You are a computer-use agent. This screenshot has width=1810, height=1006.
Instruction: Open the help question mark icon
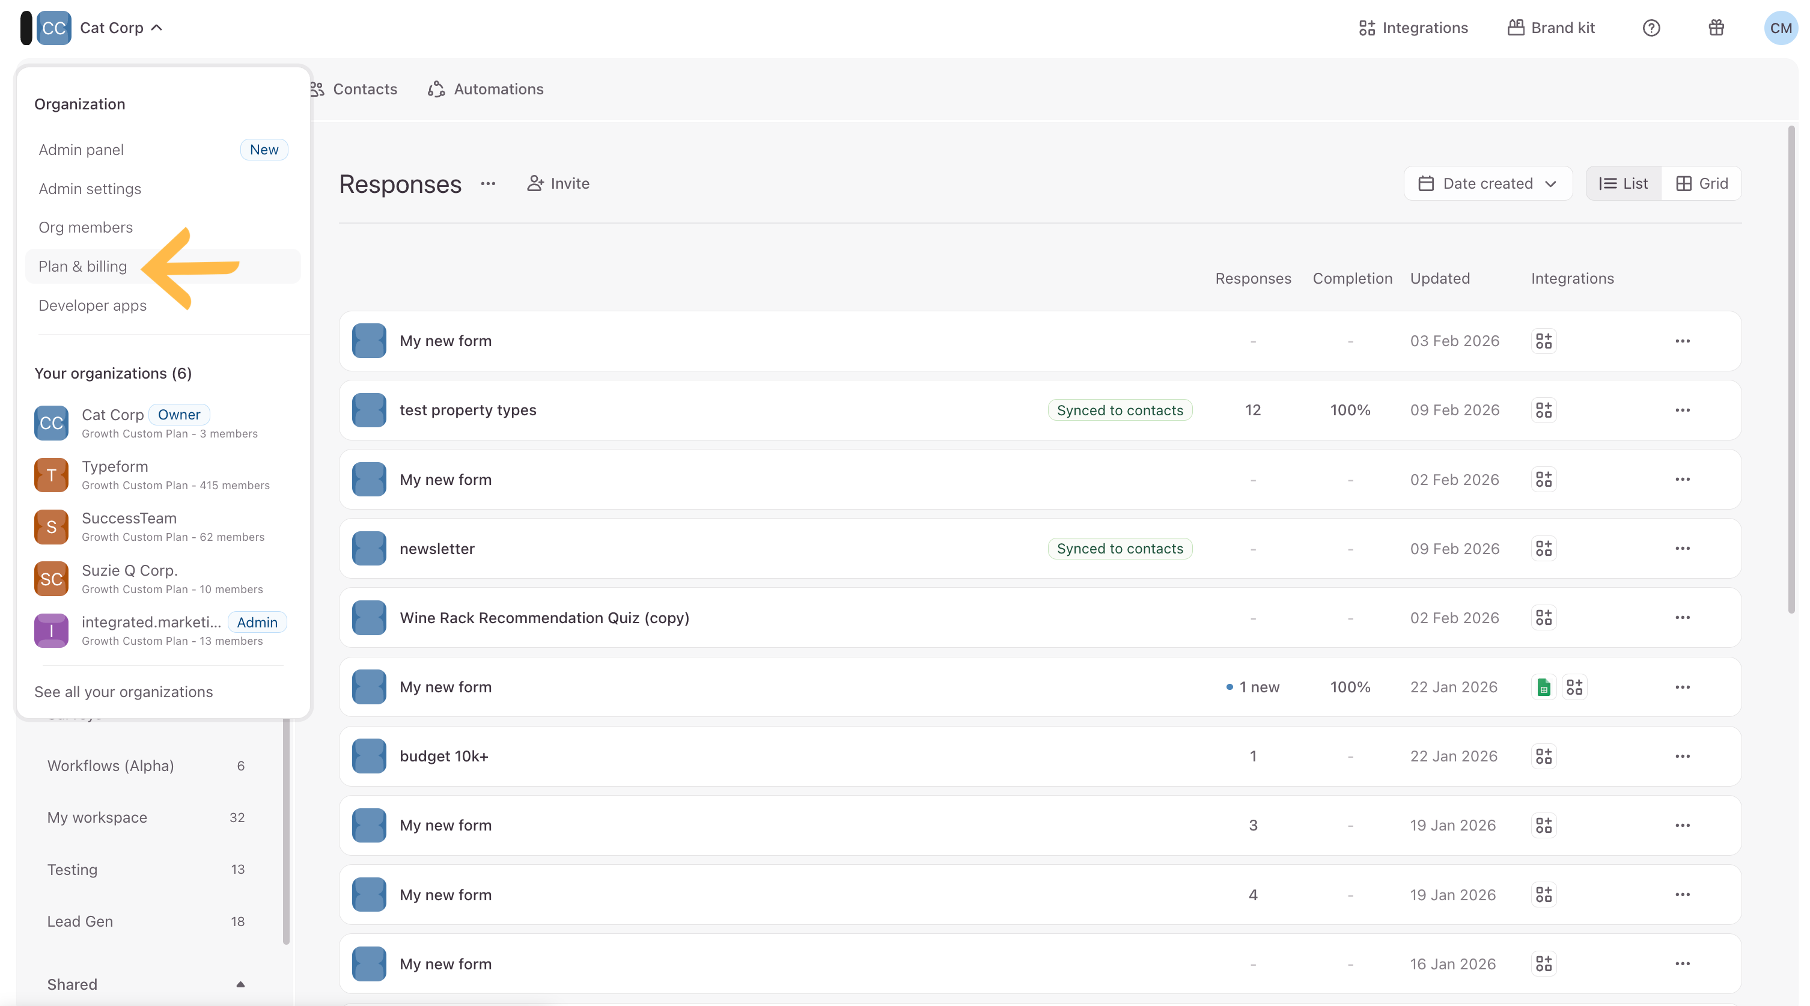pyautogui.click(x=1651, y=28)
